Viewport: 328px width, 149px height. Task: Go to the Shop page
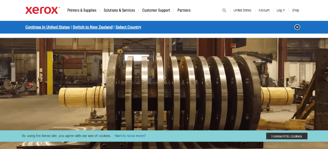coord(295,10)
